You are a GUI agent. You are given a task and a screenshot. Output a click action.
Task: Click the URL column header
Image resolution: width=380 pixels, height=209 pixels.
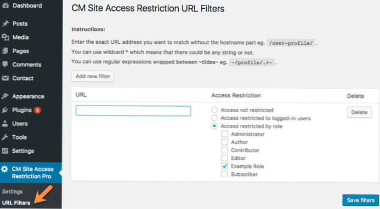[x=81, y=95]
